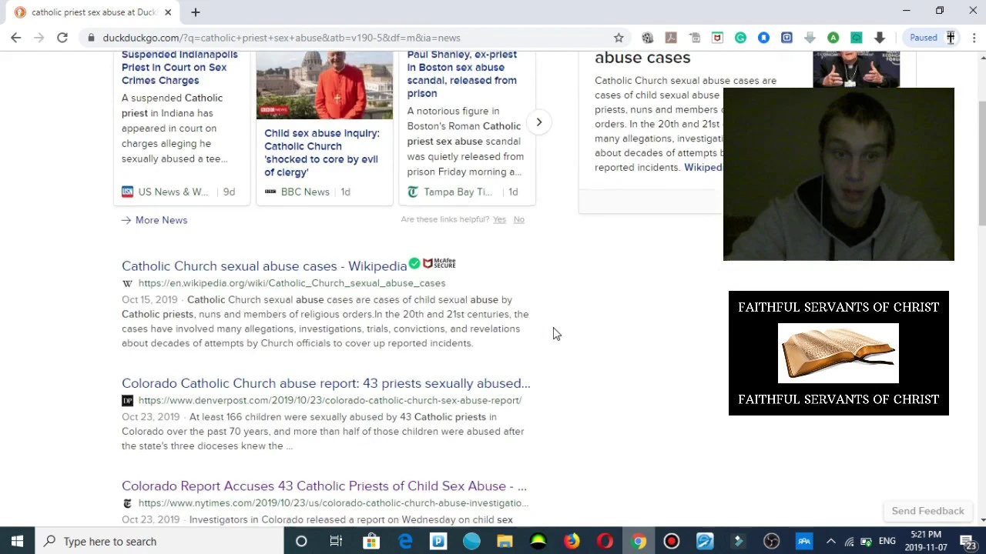This screenshot has width=986, height=554.
Task: Open Colorado Catholic Church abuse report result
Action: [x=326, y=383]
